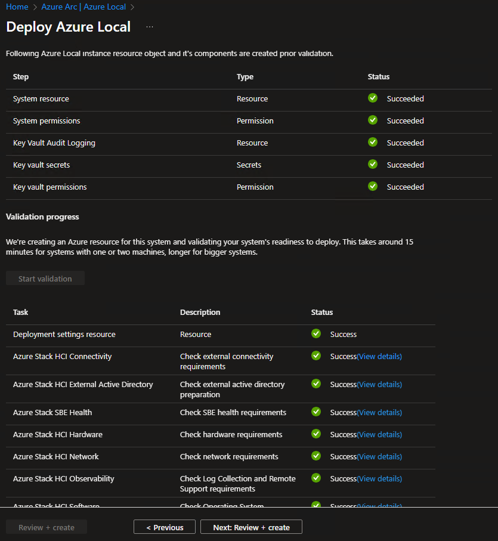498x541 pixels.
Task: Click green check icon for Key vault secrets
Action: click(x=373, y=164)
